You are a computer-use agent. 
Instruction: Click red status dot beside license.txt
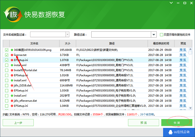12,55
